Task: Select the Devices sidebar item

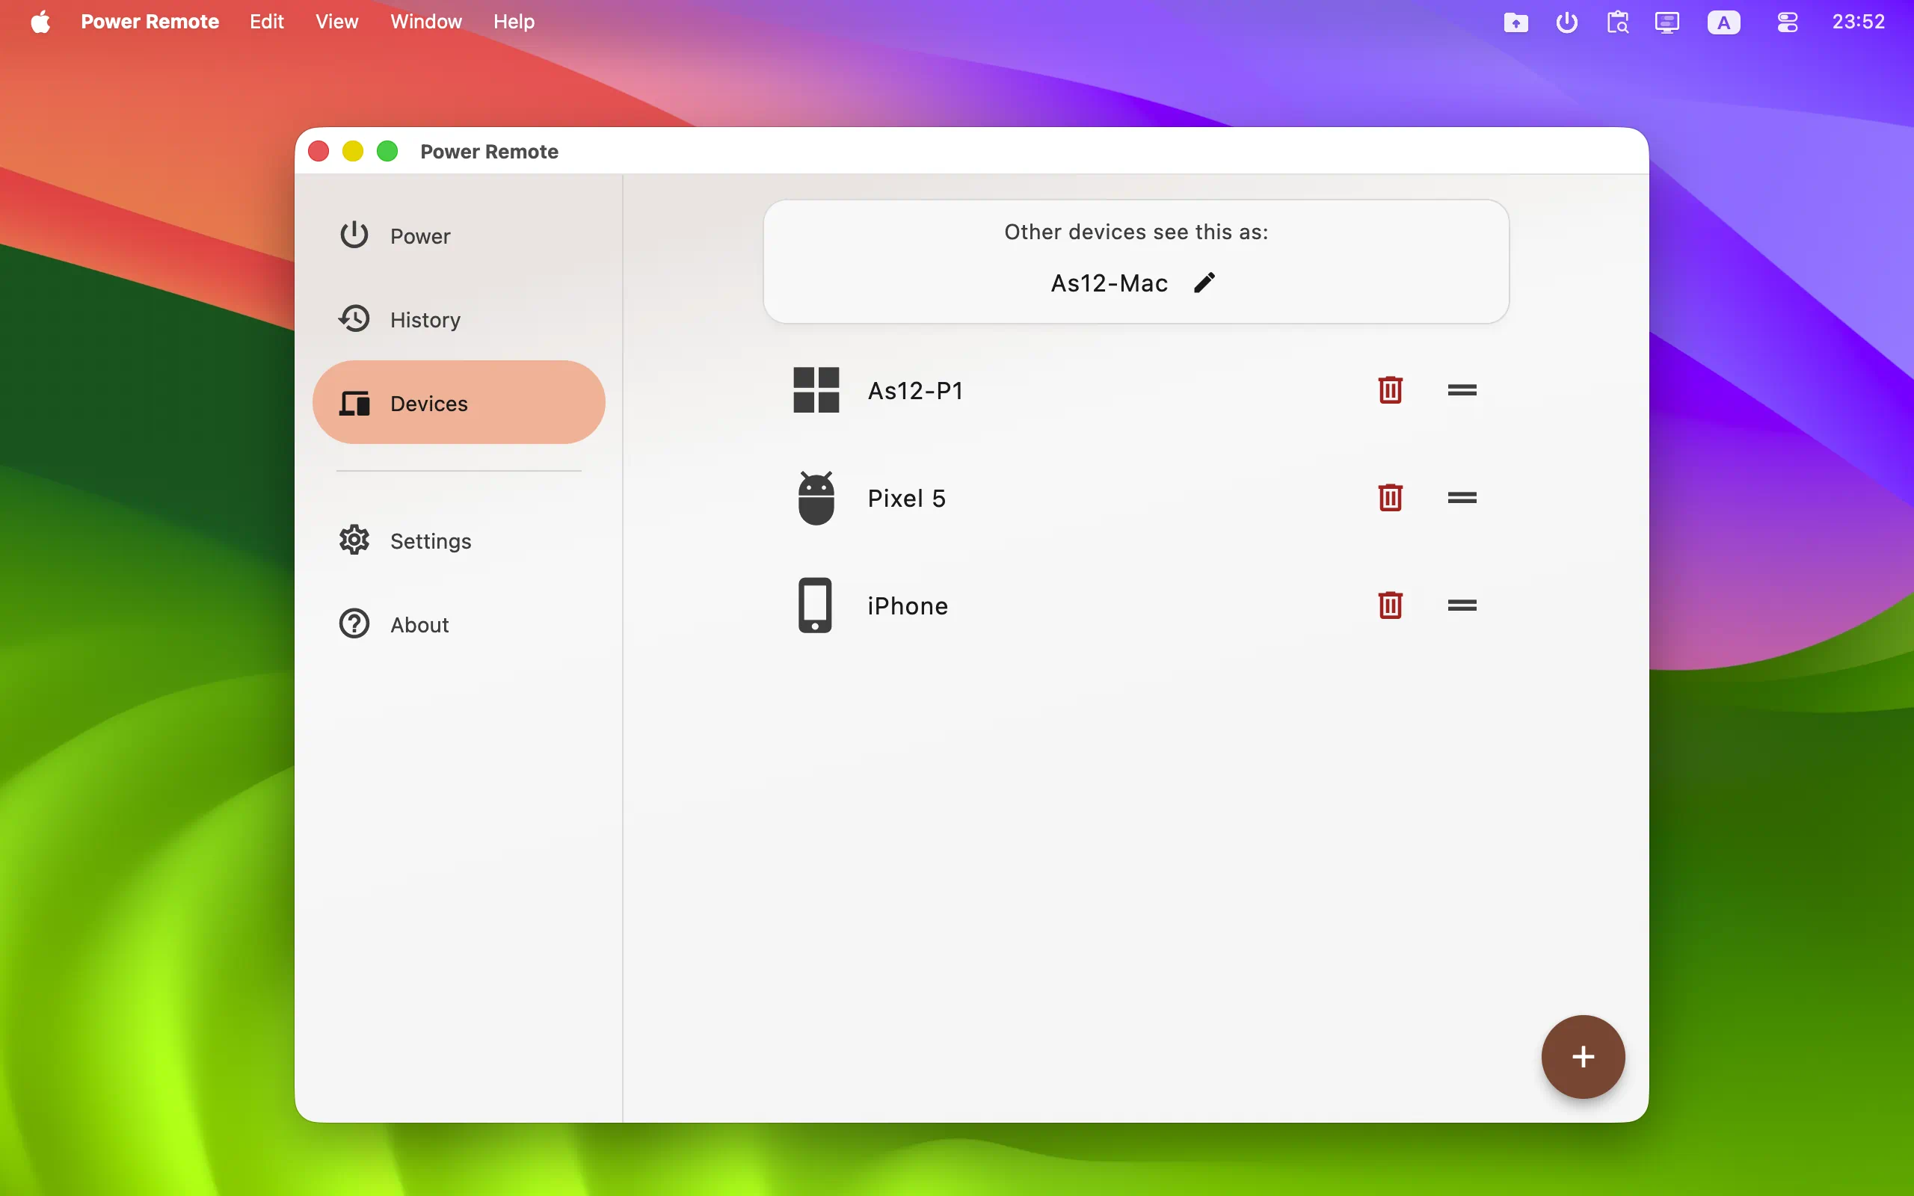Action: [x=459, y=403]
